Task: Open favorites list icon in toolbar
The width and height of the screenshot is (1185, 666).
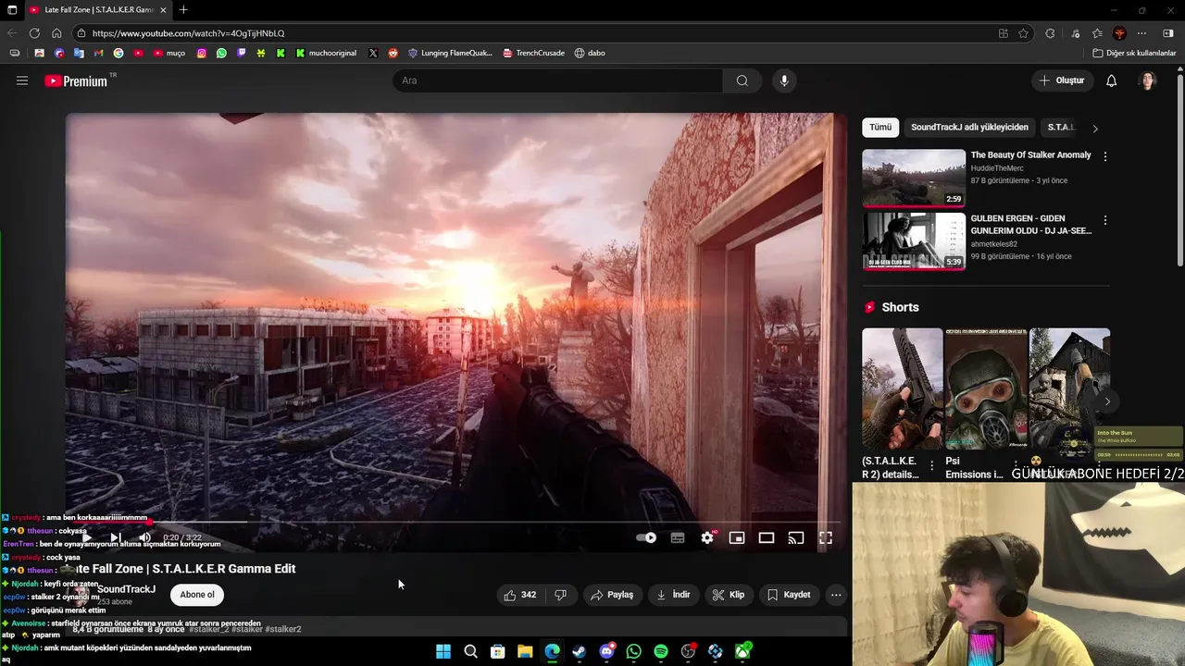Action: (1097, 33)
